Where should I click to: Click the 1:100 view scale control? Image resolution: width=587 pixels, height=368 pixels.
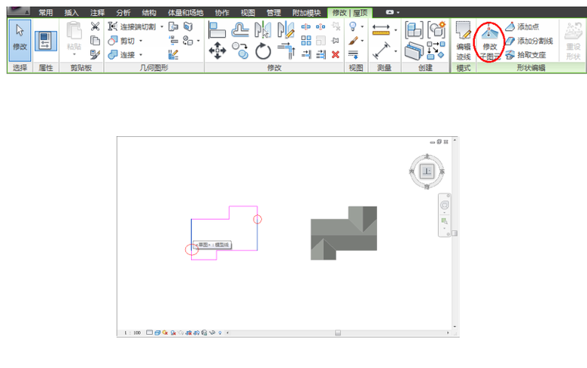tap(132, 332)
